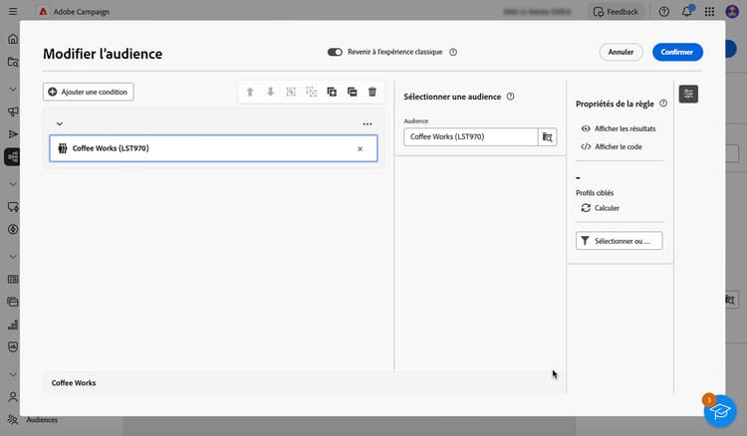The height and width of the screenshot is (436, 747).
Task: Open the megaphone Campaigns sidebar icon
Action: click(x=13, y=111)
